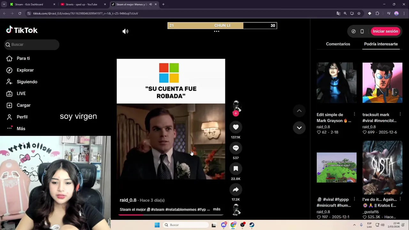Open the tracksuit mark video thumbnail
Viewport: 409px width, 230px height.
coord(382,83)
